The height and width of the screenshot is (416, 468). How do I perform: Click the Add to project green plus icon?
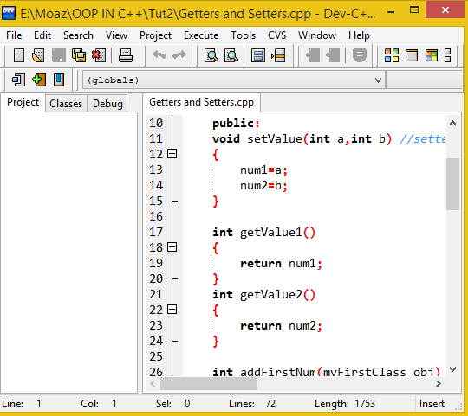click(39, 80)
